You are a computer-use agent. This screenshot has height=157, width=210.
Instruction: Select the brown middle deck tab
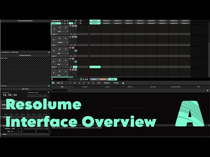(103, 79)
